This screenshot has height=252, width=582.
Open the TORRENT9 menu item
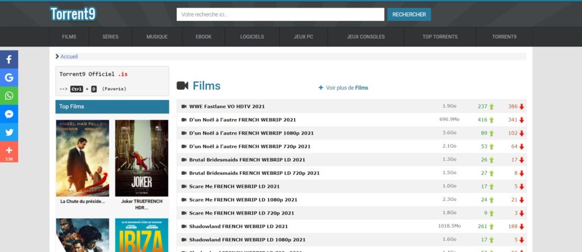click(x=504, y=37)
